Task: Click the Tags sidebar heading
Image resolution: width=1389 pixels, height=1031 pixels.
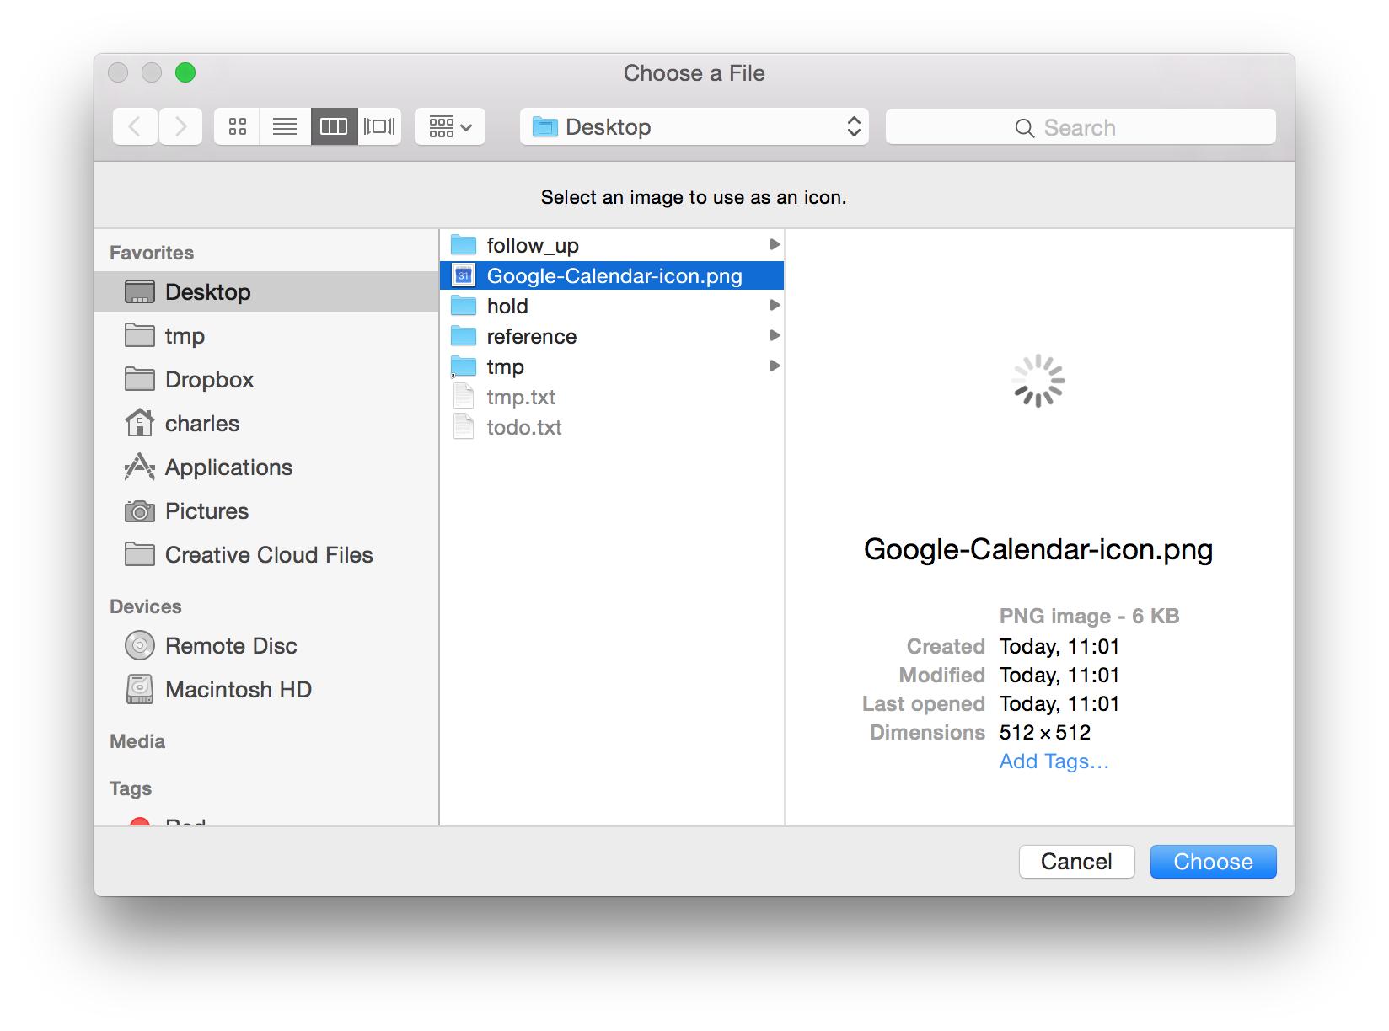Action: (131, 788)
